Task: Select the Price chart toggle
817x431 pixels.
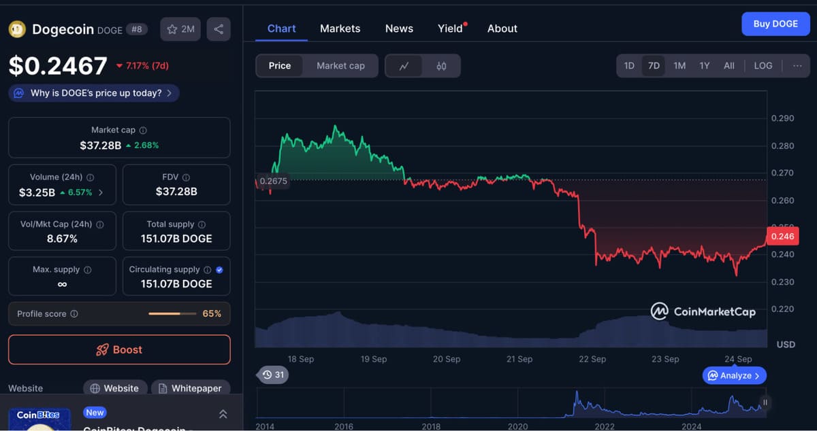Action: tap(280, 66)
